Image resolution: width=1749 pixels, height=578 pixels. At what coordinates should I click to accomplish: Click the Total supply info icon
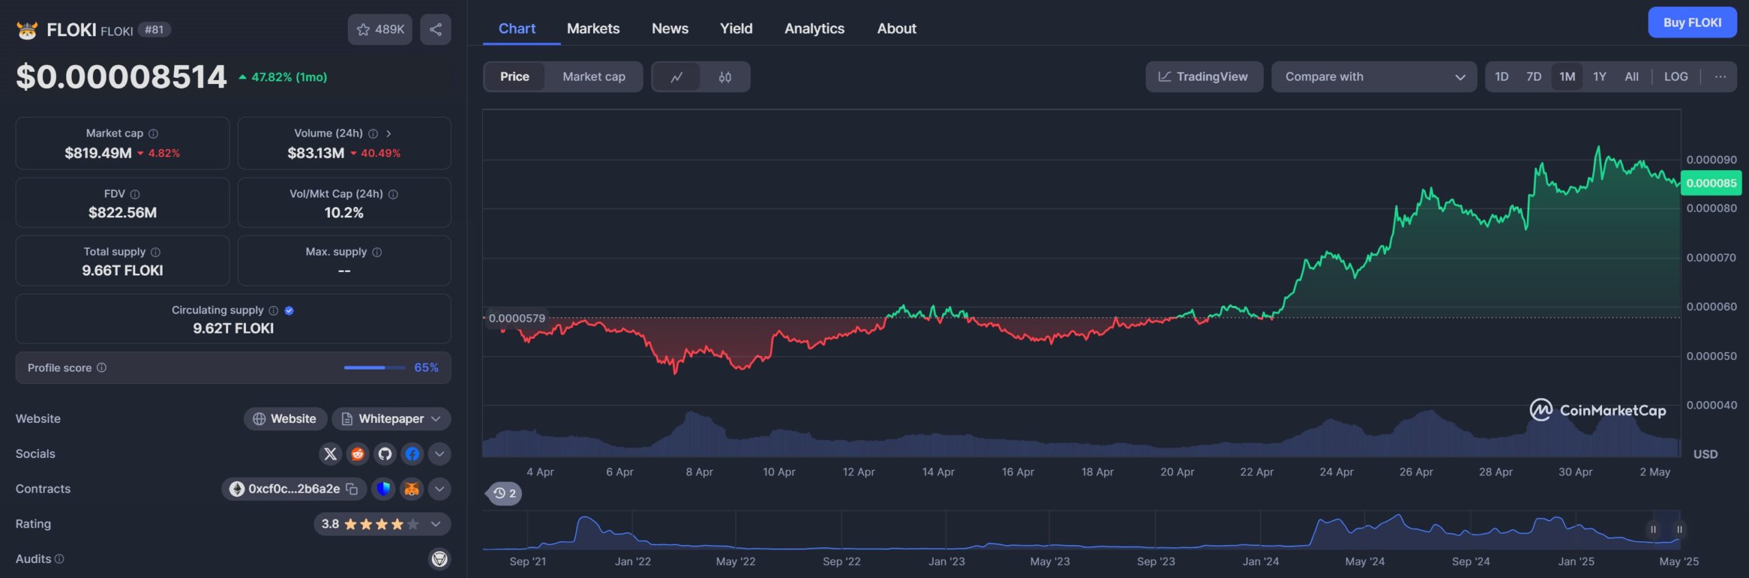pyautogui.click(x=155, y=252)
